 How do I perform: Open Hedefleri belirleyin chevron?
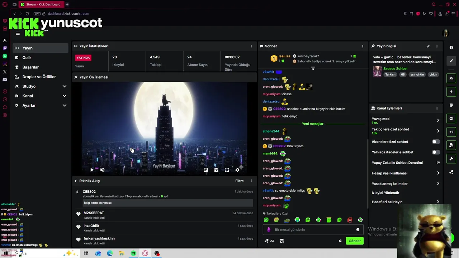(x=438, y=202)
